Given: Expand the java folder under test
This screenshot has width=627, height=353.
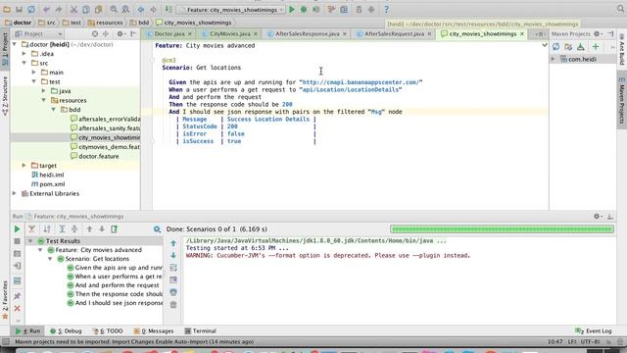Looking at the screenshot, I should tap(43, 91).
